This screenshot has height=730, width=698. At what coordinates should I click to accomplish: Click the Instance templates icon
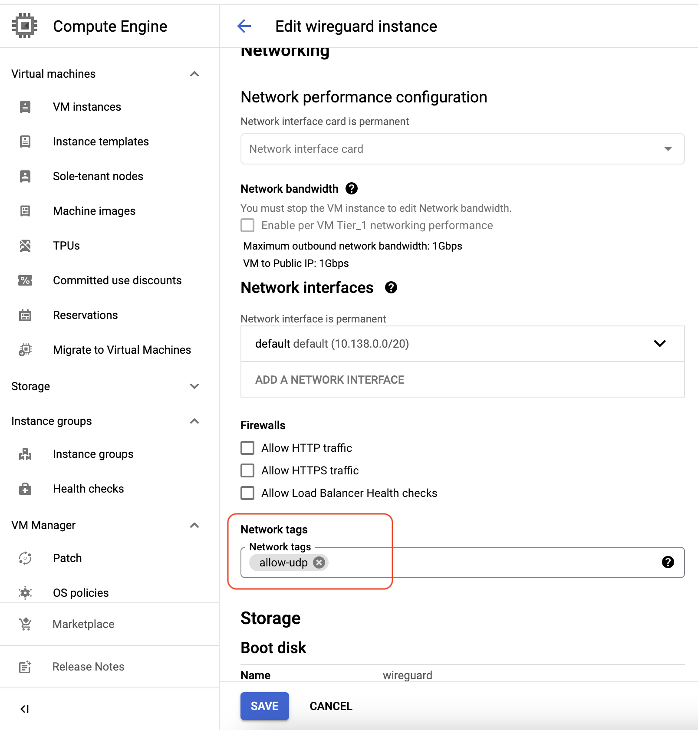point(25,141)
